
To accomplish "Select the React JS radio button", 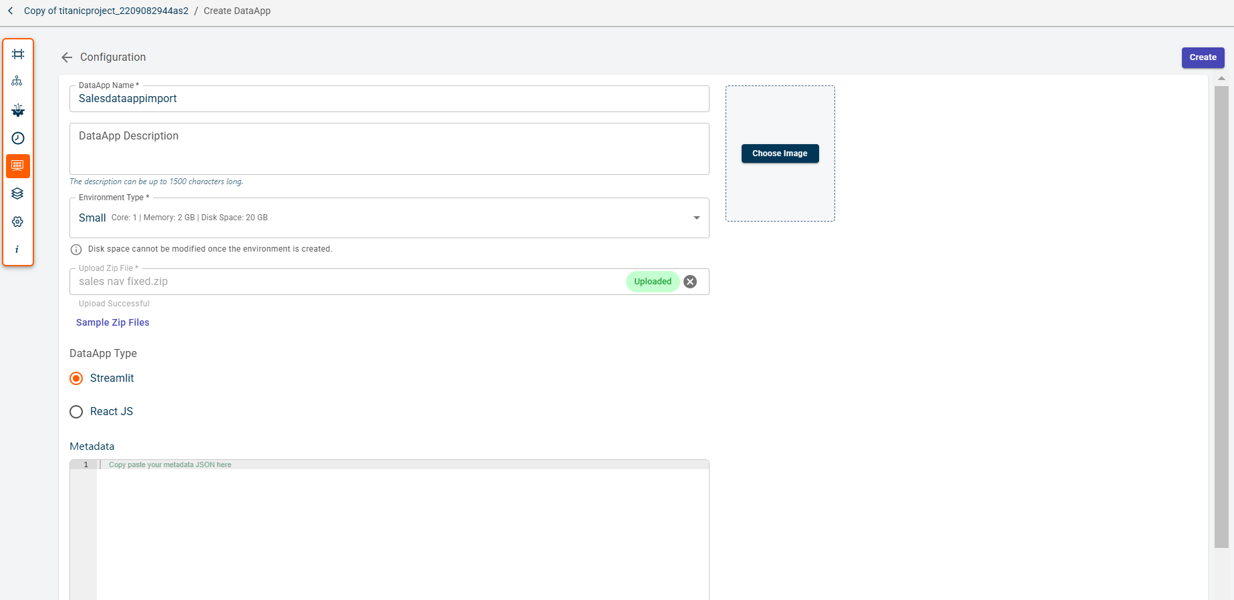I will [77, 412].
